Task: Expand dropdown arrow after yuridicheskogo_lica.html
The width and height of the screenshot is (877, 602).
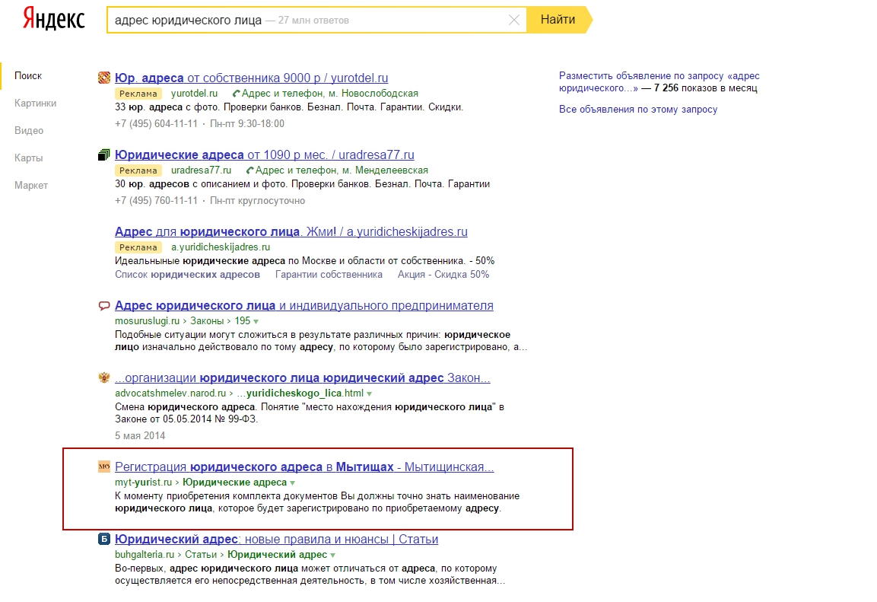Action: 369,394
